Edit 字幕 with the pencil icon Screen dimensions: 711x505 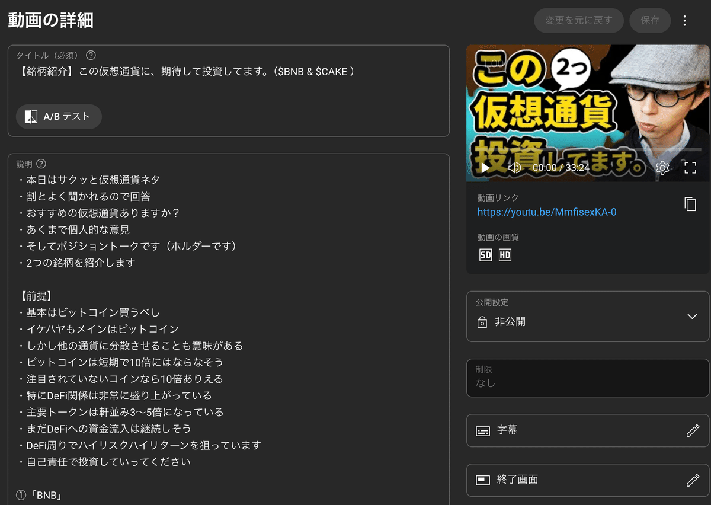coord(692,430)
